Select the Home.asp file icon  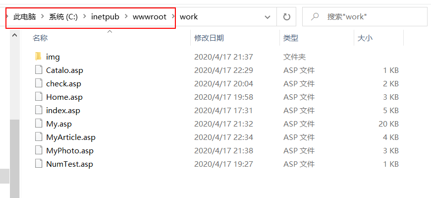click(39, 97)
